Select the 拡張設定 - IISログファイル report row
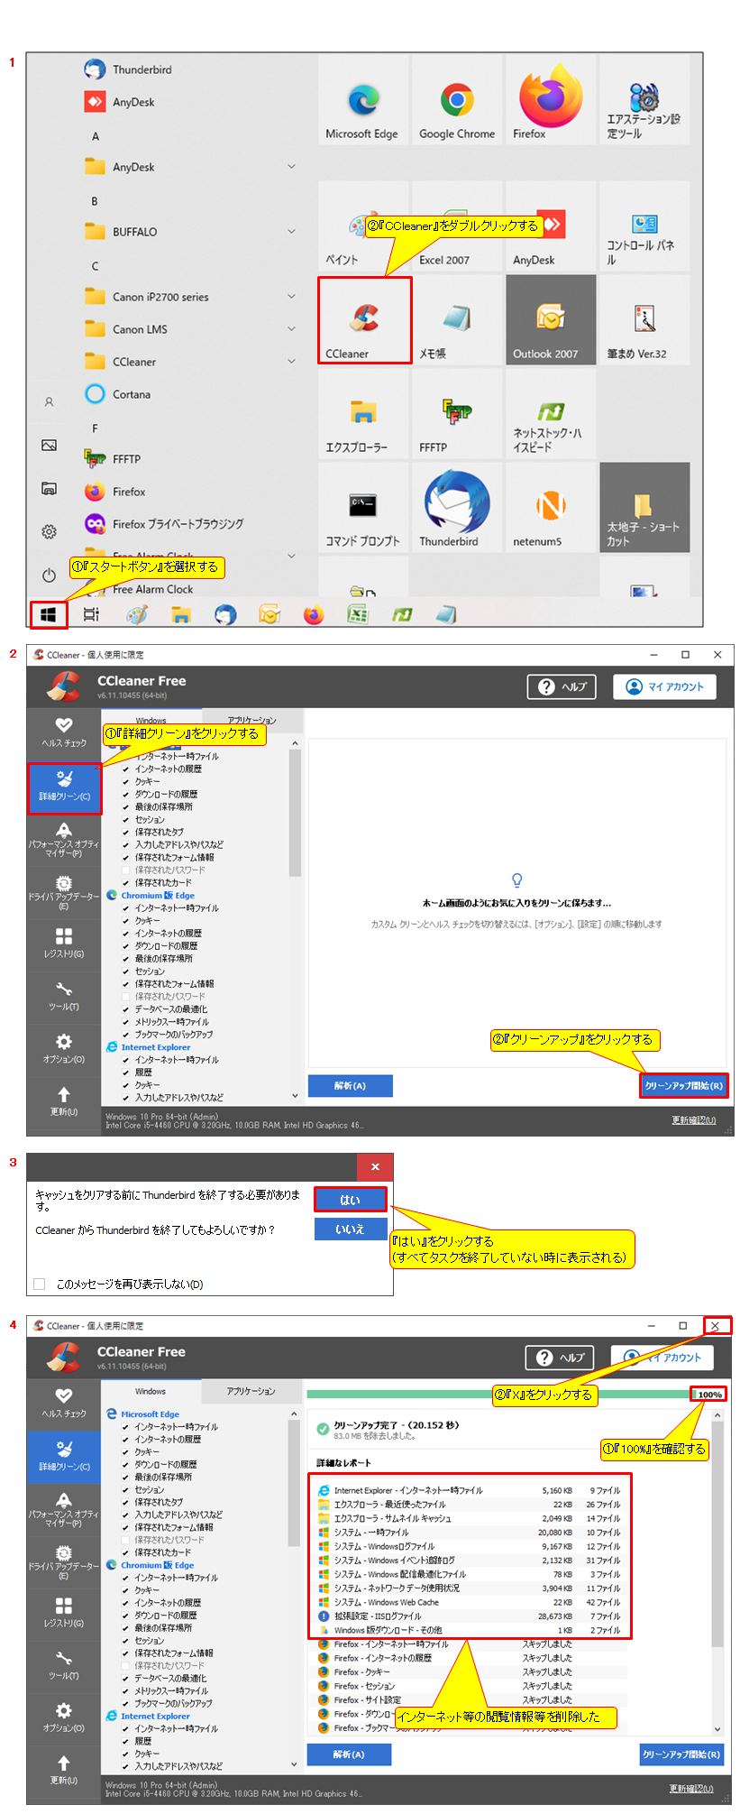The width and height of the screenshot is (740, 1814). pyautogui.click(x=470, y=1616)
